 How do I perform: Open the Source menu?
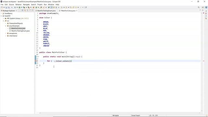(11, 5)
